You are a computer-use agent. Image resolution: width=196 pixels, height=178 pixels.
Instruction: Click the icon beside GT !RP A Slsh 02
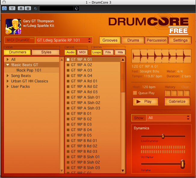coord(68,103)
